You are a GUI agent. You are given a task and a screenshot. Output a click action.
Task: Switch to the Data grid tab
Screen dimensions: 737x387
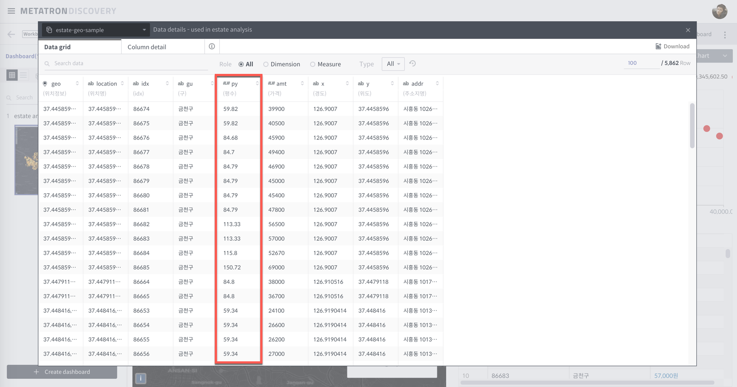point(80,47)
